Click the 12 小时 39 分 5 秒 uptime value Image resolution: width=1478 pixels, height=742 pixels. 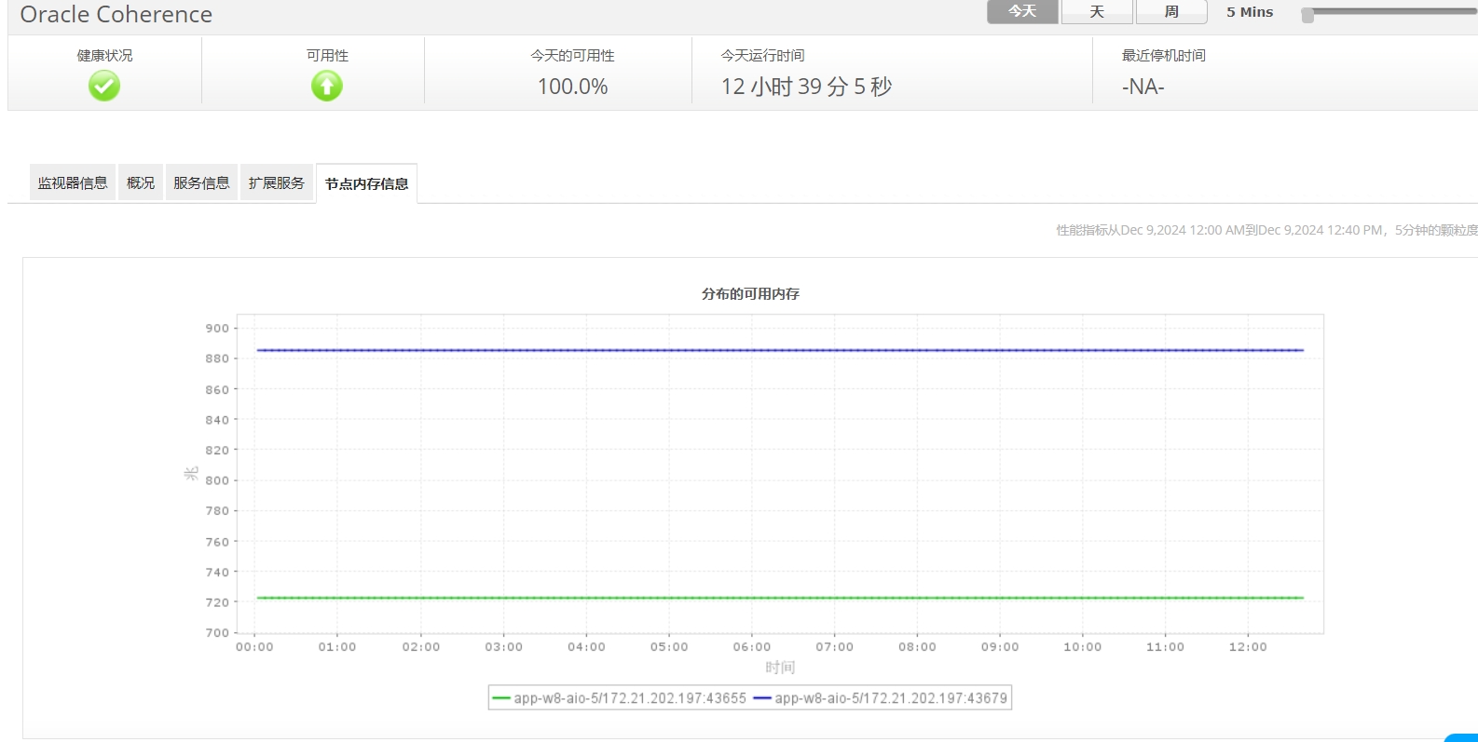coord(806,87)
